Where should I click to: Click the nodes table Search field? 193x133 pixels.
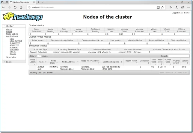[x=179, y=56]
